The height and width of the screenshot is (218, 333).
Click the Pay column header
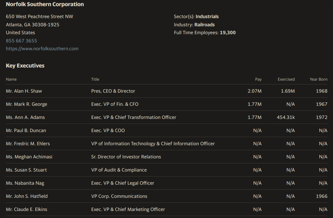point(258,79)
